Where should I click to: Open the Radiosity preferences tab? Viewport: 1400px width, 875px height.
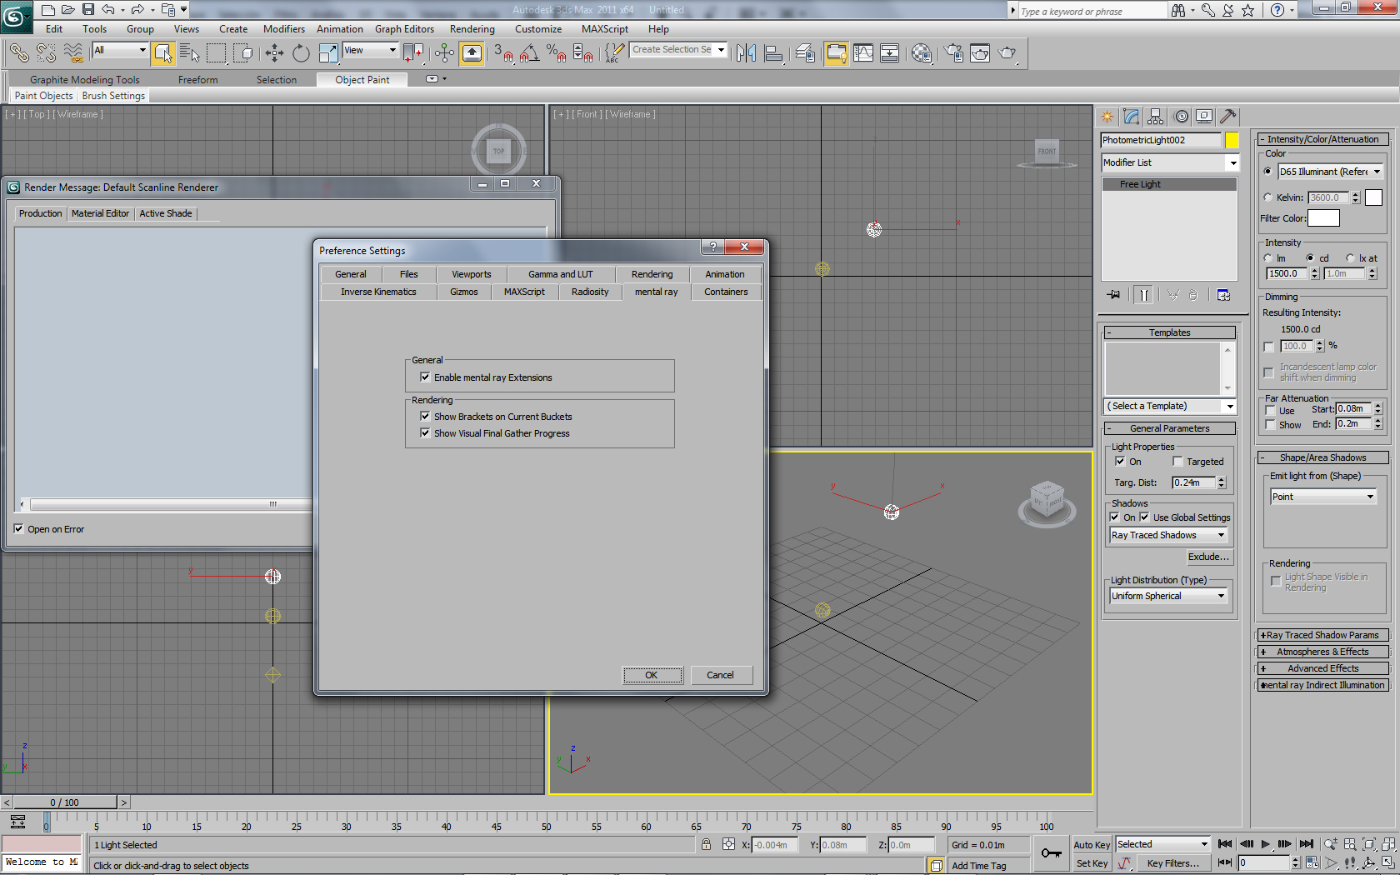coord(590,292)
